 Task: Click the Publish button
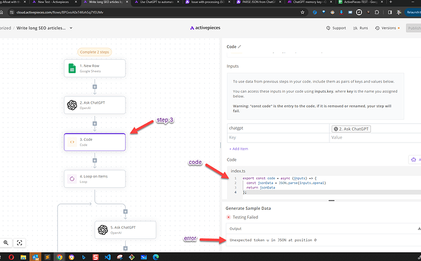(x=414, y=28)
